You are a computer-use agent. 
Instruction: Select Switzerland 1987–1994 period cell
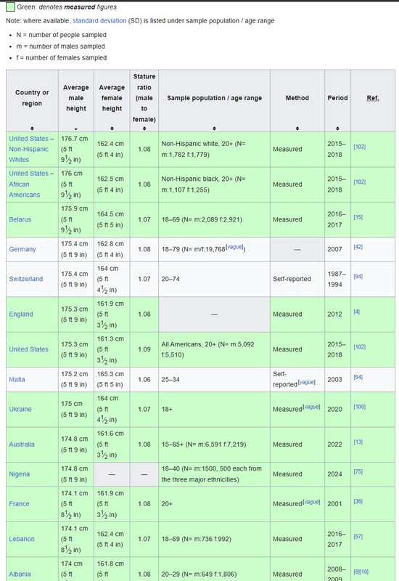pos(337,279)
